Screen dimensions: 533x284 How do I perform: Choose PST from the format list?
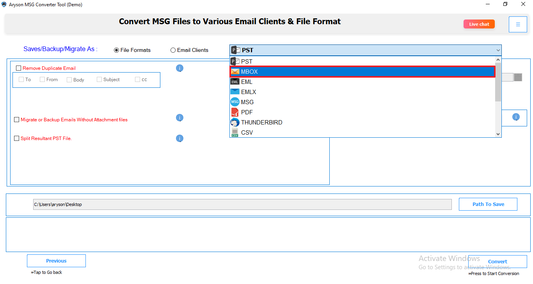[x=362, y=61]
